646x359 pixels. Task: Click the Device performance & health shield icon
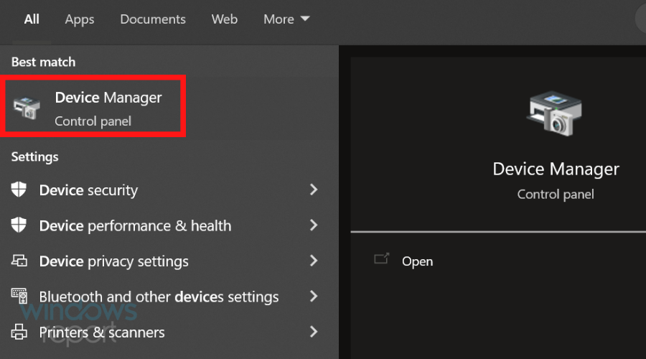coord(19,225)
